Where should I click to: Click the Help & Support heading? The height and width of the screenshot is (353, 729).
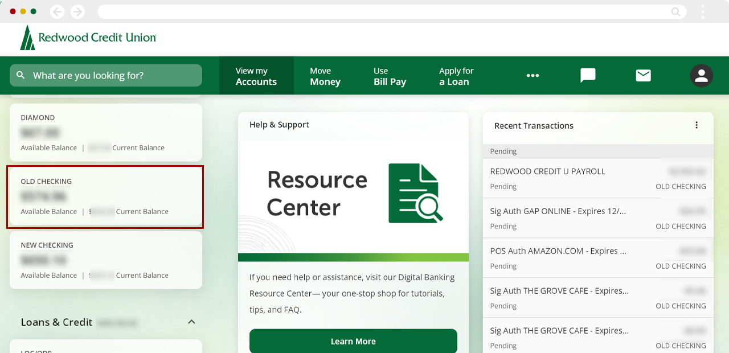tap(279, 125)
